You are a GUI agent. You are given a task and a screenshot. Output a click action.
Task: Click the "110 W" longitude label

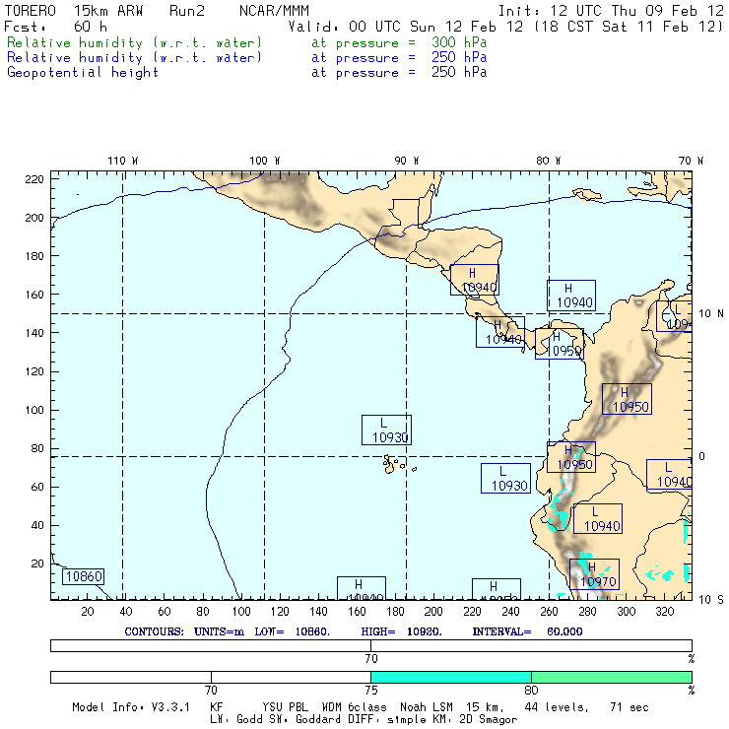123,161
